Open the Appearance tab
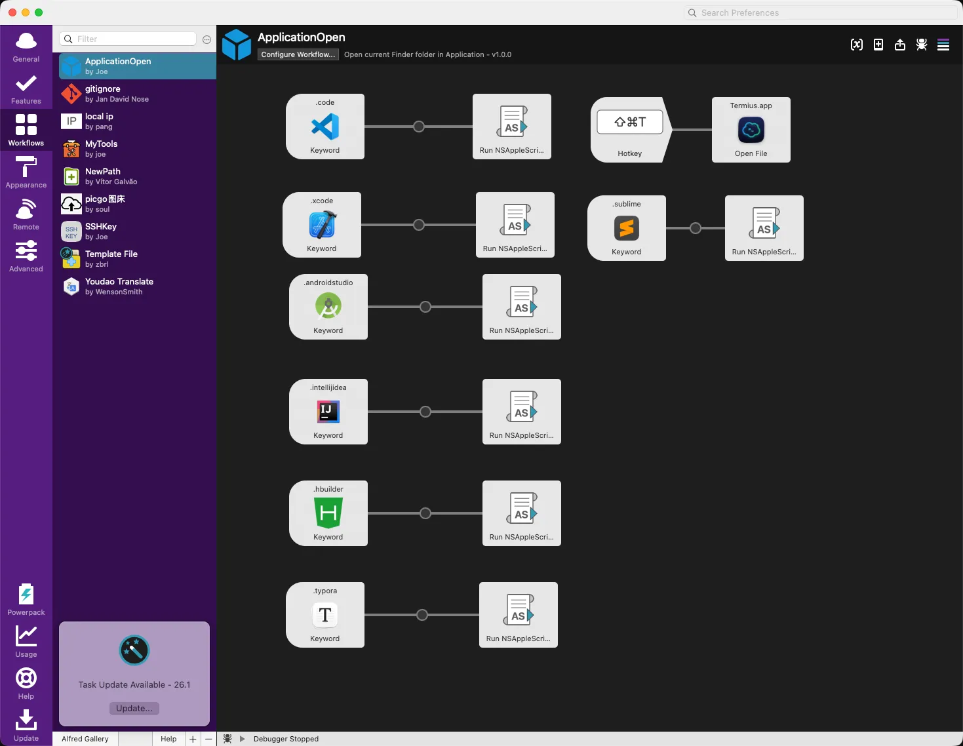Viewport: 963px width, 746px height. (x=26, y=173)
